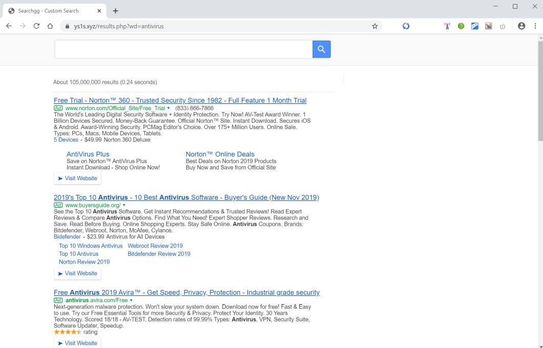Open 2019's Top 10 Antivirus result title
543x348 pixels.
(x=186, y=198)
